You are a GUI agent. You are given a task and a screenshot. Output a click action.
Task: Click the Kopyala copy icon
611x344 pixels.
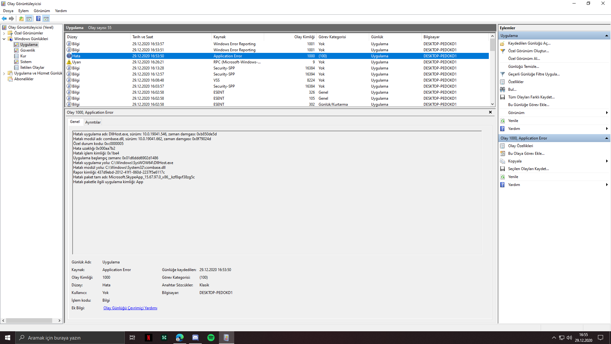502,161
